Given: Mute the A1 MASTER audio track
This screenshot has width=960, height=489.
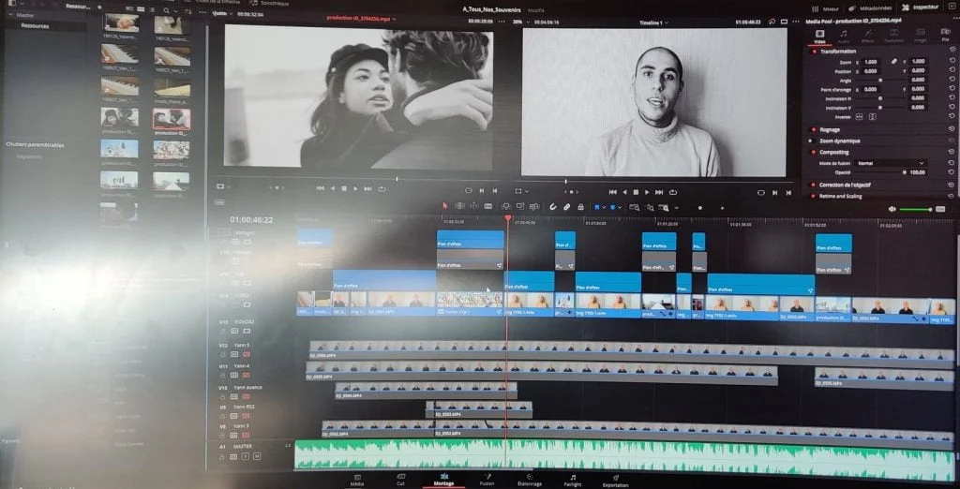Looking at the screenshot, I should pyautogui.click(x=257, y=456).
